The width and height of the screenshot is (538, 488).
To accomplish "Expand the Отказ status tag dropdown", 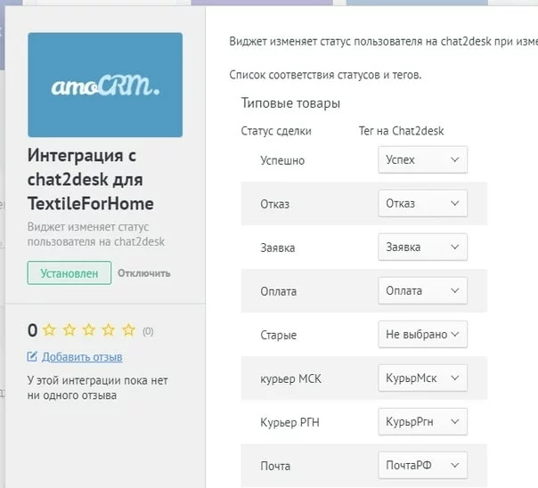I will (x=422, y=204).
